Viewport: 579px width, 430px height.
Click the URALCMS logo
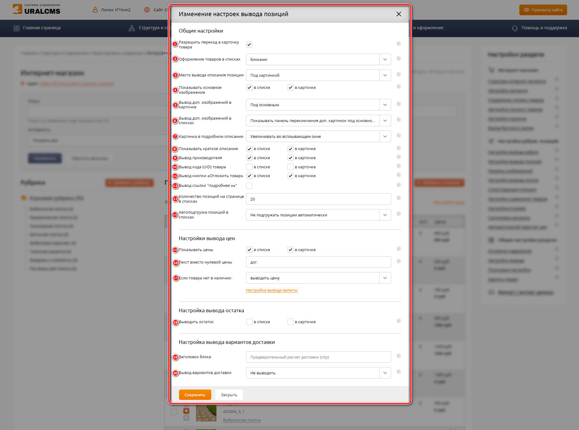37,9
